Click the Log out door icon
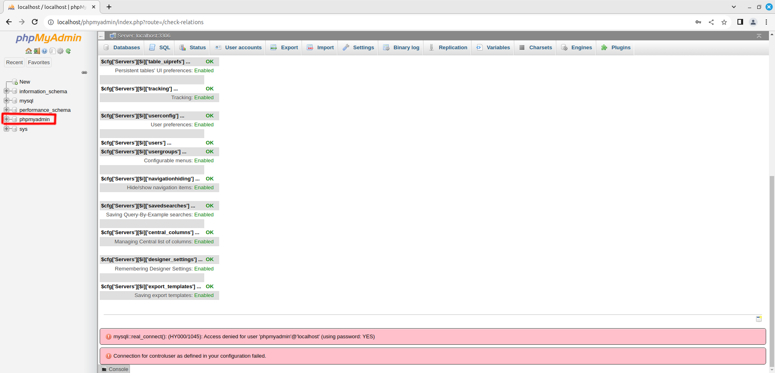This screenshot has width=775, height=373. point(37,51)
